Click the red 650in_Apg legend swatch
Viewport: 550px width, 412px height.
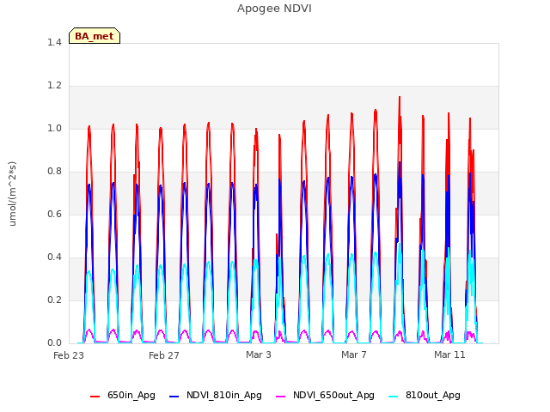[95, 397]
